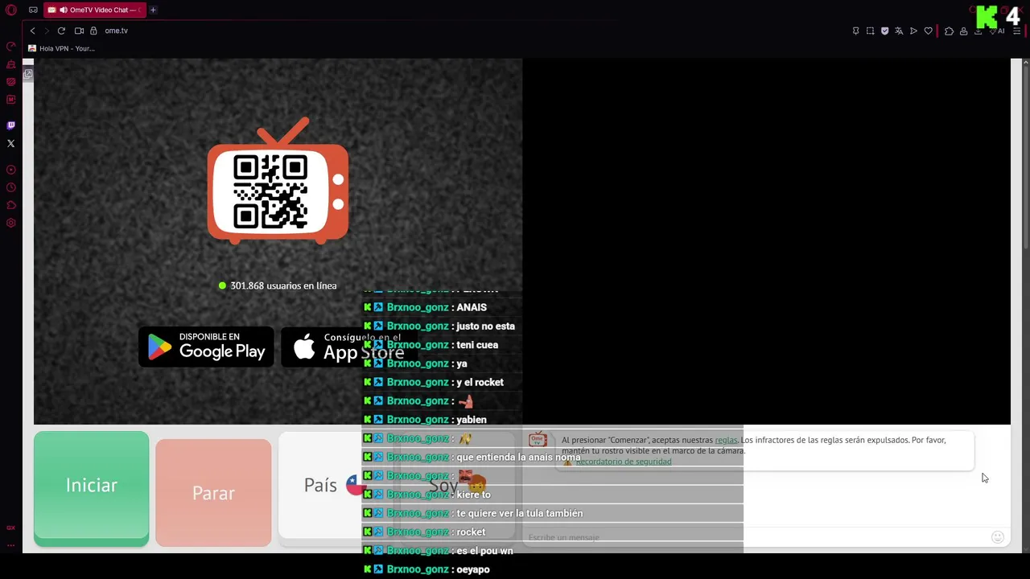Open profile account icon in toolbar

point(963,31)
